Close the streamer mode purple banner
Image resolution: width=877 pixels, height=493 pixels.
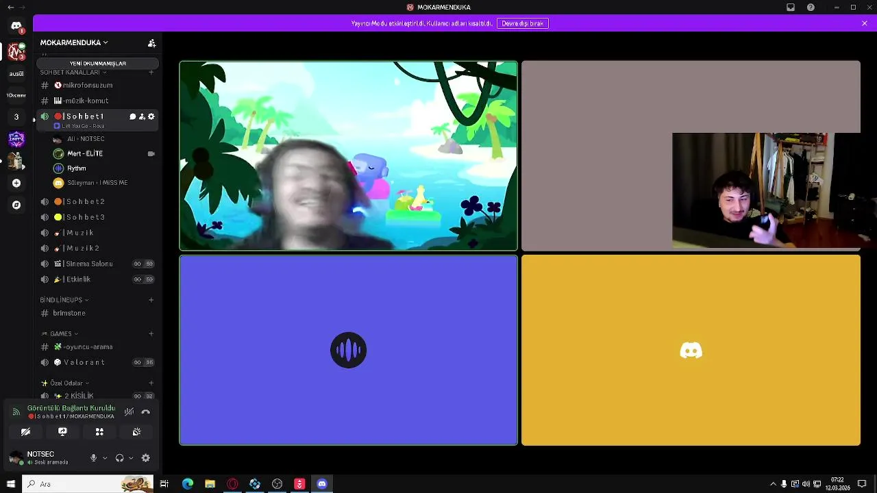coord(865,23)
